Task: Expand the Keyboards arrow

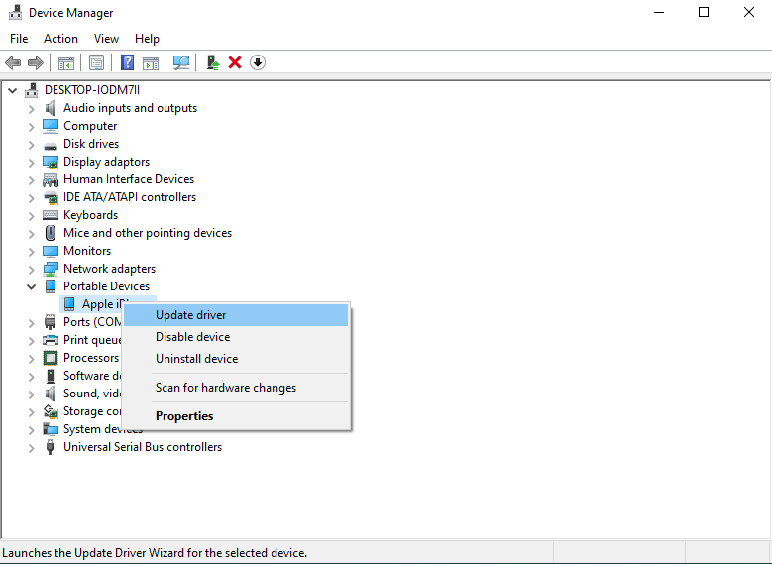Action: click(x=32, y=216)
